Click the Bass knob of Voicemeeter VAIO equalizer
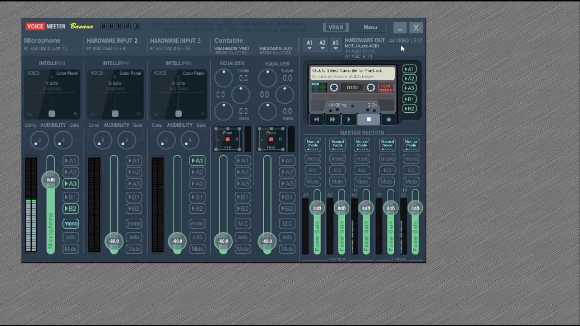 pos(223,111)
